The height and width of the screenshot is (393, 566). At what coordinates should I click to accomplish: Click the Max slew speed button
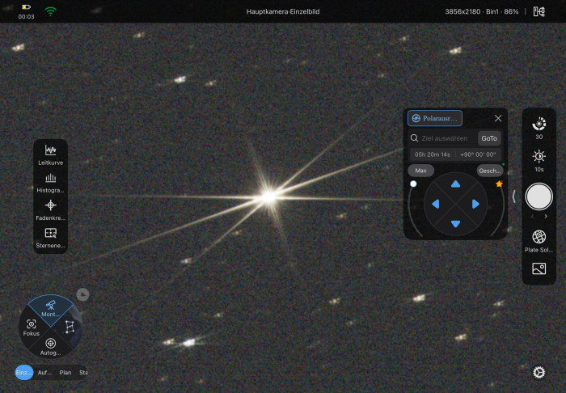(421, 171)
